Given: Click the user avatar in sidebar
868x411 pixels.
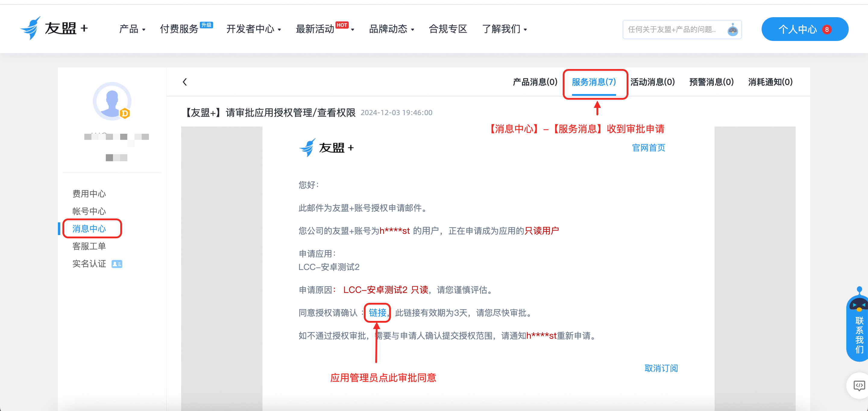Looking at the screenshot, I should tap(112, 101).
